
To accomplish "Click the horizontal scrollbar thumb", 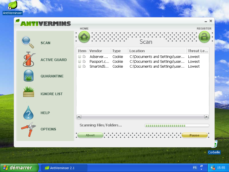I will [x=143, y=117].
